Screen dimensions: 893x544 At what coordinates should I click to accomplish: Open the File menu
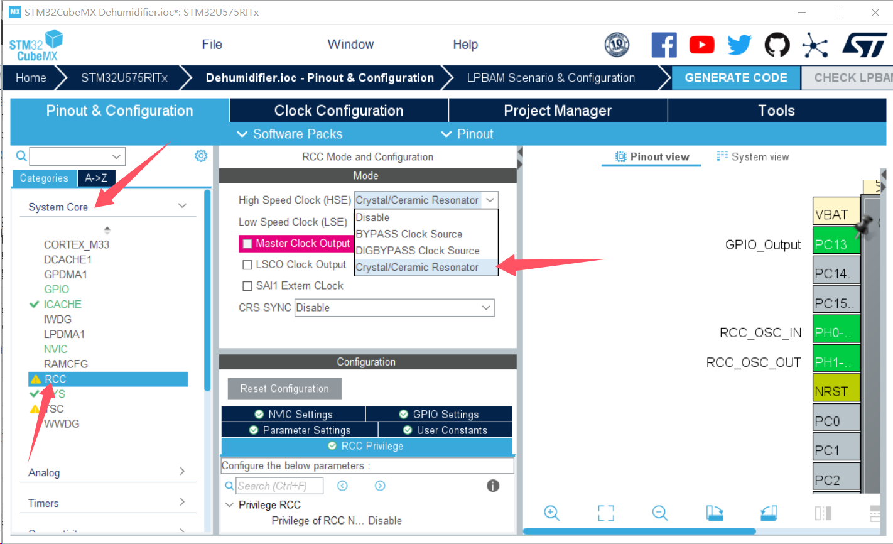click(212, 45)
